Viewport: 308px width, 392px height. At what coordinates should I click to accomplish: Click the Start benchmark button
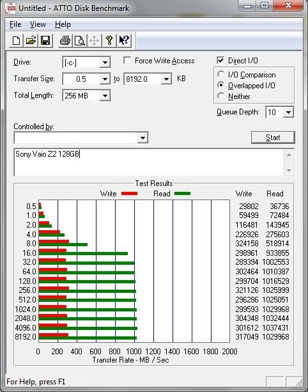[273, 137]
